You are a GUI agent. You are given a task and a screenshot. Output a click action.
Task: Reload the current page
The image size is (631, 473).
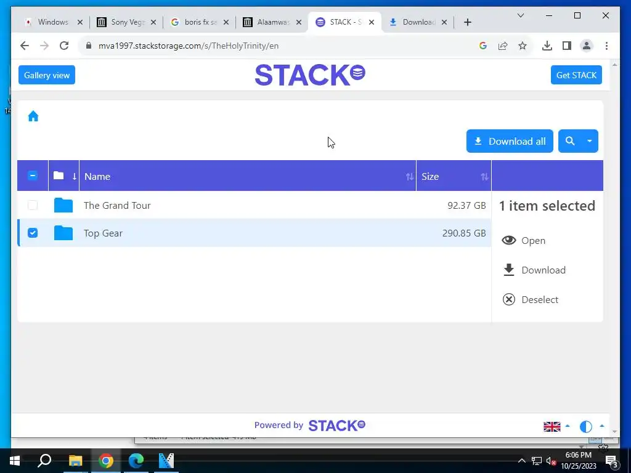tap(64, 46)
